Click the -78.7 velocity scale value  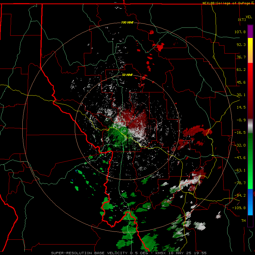(x=240, y=183)
